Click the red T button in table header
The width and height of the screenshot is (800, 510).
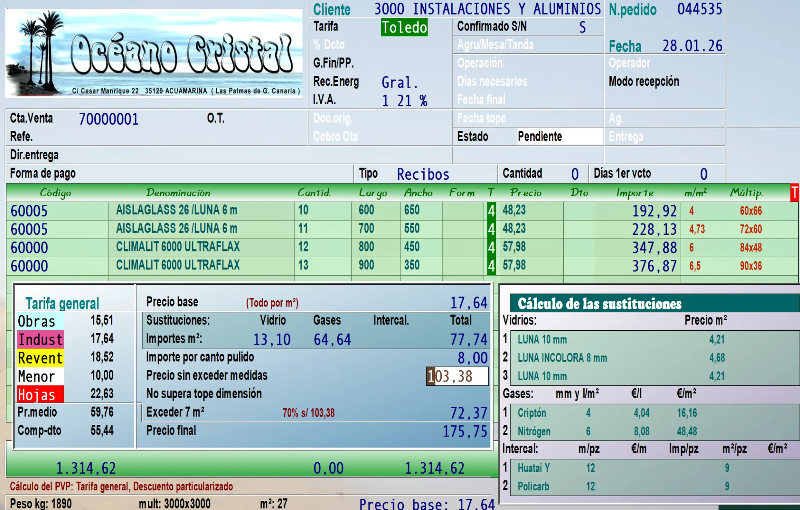coord(795,193)
